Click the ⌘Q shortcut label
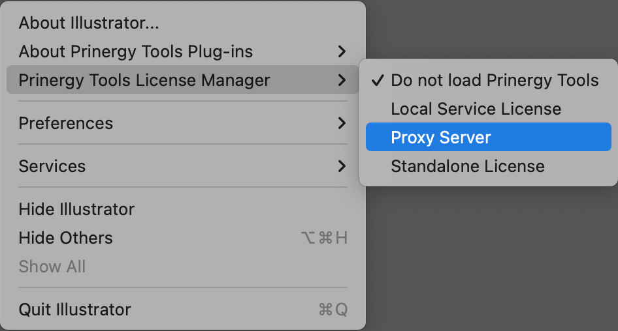 tap(333, 309)
